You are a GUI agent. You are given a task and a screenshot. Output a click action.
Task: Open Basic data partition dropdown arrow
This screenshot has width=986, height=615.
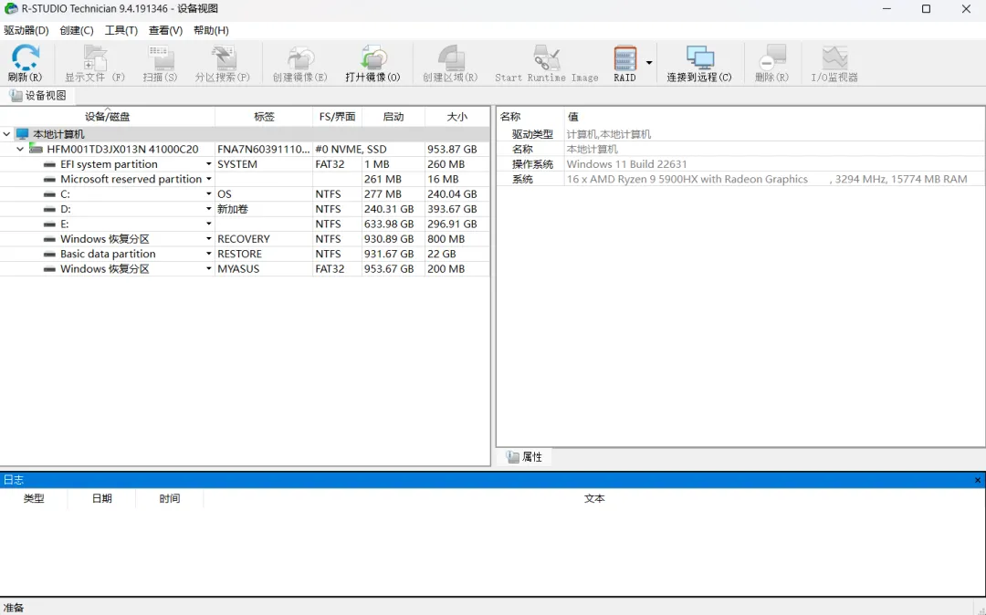click(x=208, y=254)
